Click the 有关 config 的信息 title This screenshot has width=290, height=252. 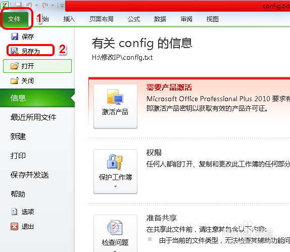coord(142,43)
